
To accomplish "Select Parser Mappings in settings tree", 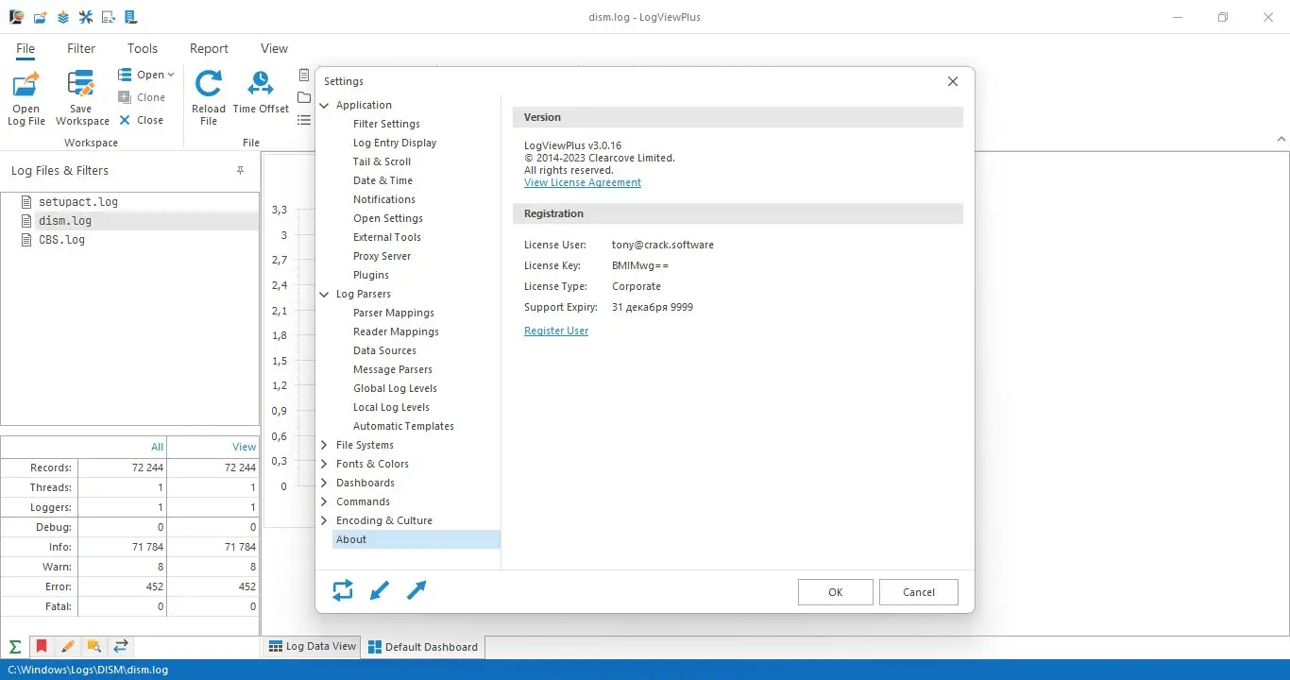I will pyautogui.click(x=394, y=313).
